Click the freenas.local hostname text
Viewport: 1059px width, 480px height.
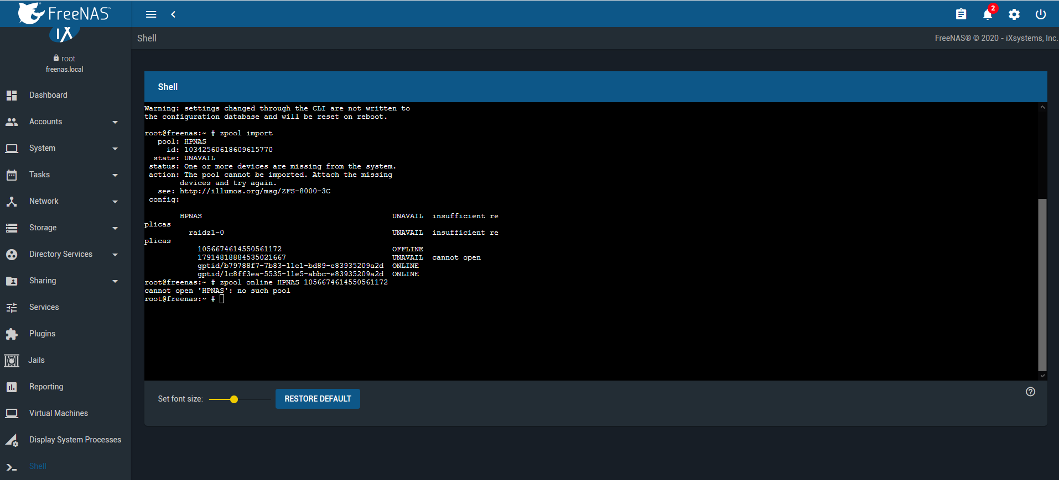[x=64, y=70]
